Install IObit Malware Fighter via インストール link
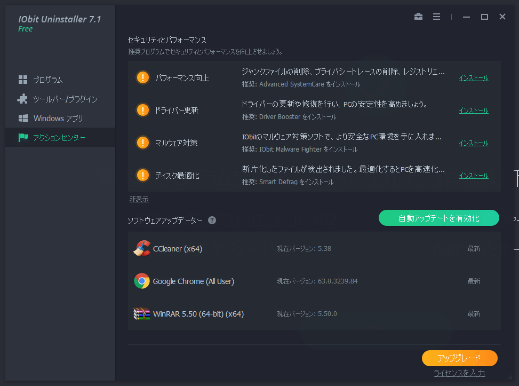 pos(474,143)
